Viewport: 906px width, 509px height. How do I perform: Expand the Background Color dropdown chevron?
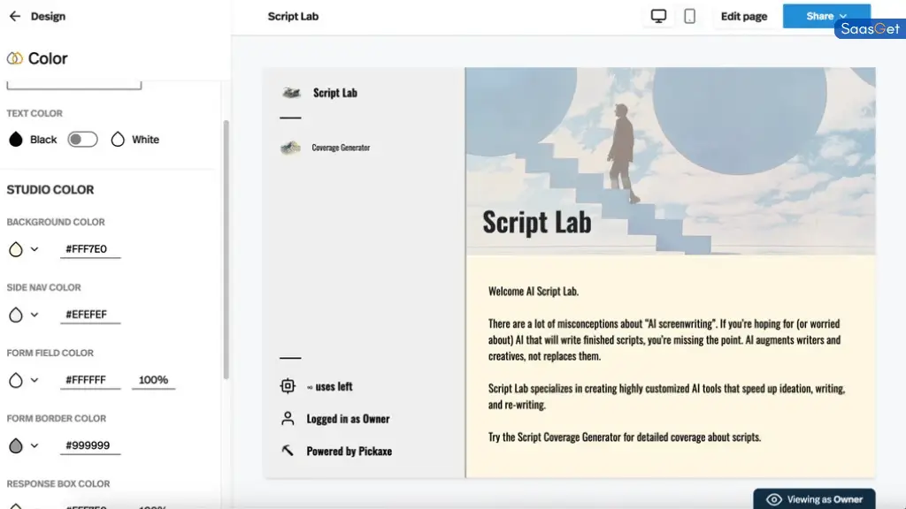tap(35, 249)
